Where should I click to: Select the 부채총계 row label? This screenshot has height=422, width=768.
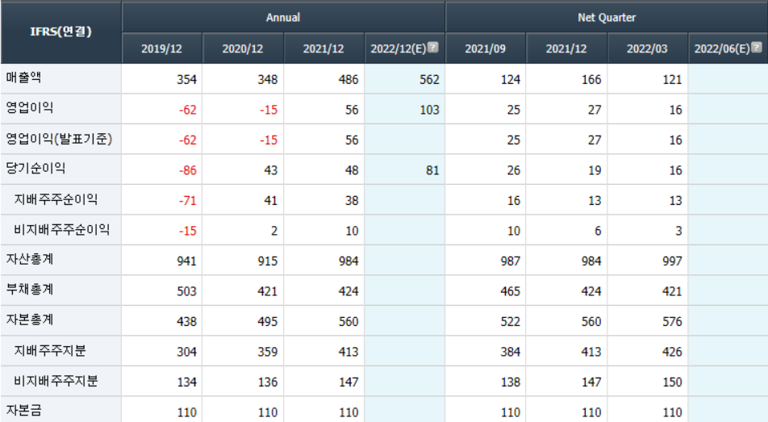29,290
